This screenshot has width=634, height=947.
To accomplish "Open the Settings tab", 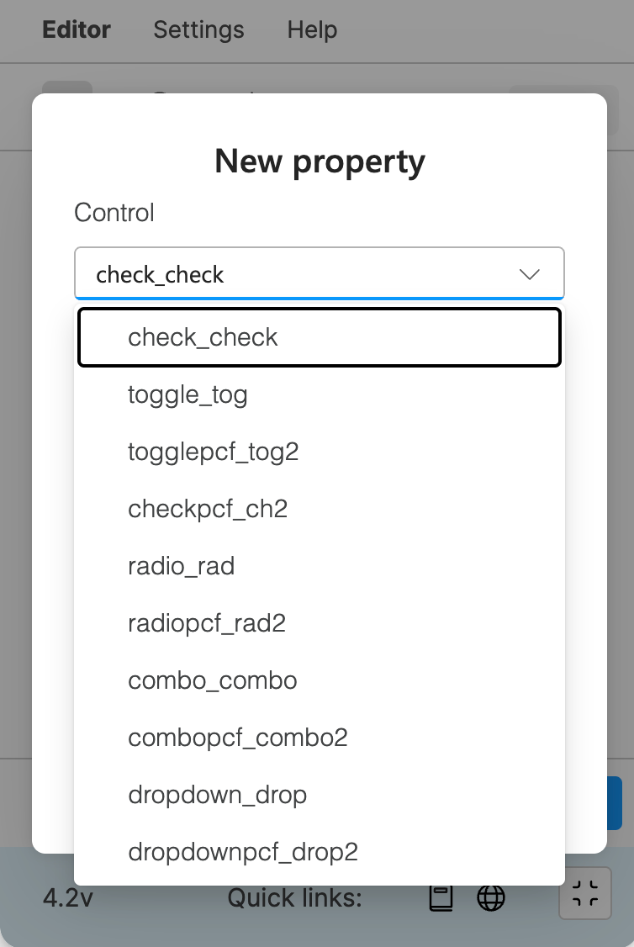I will [198, 29].
